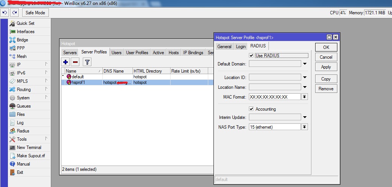Toggle the Use RADIUS checkbox
Viewport: 392px width, 187px height.
[x=251, y=55]
